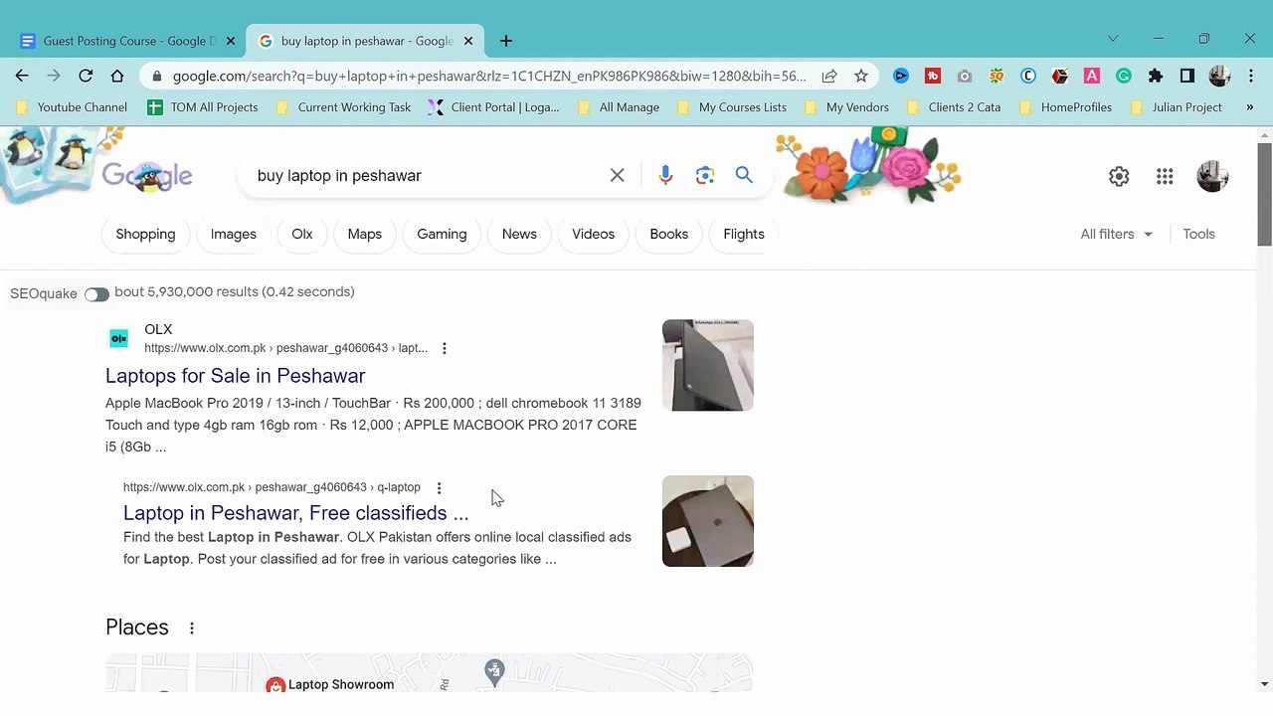Open more options for q-laptop result
Screen dimensions: 1273x716
[x=439, y=487]
